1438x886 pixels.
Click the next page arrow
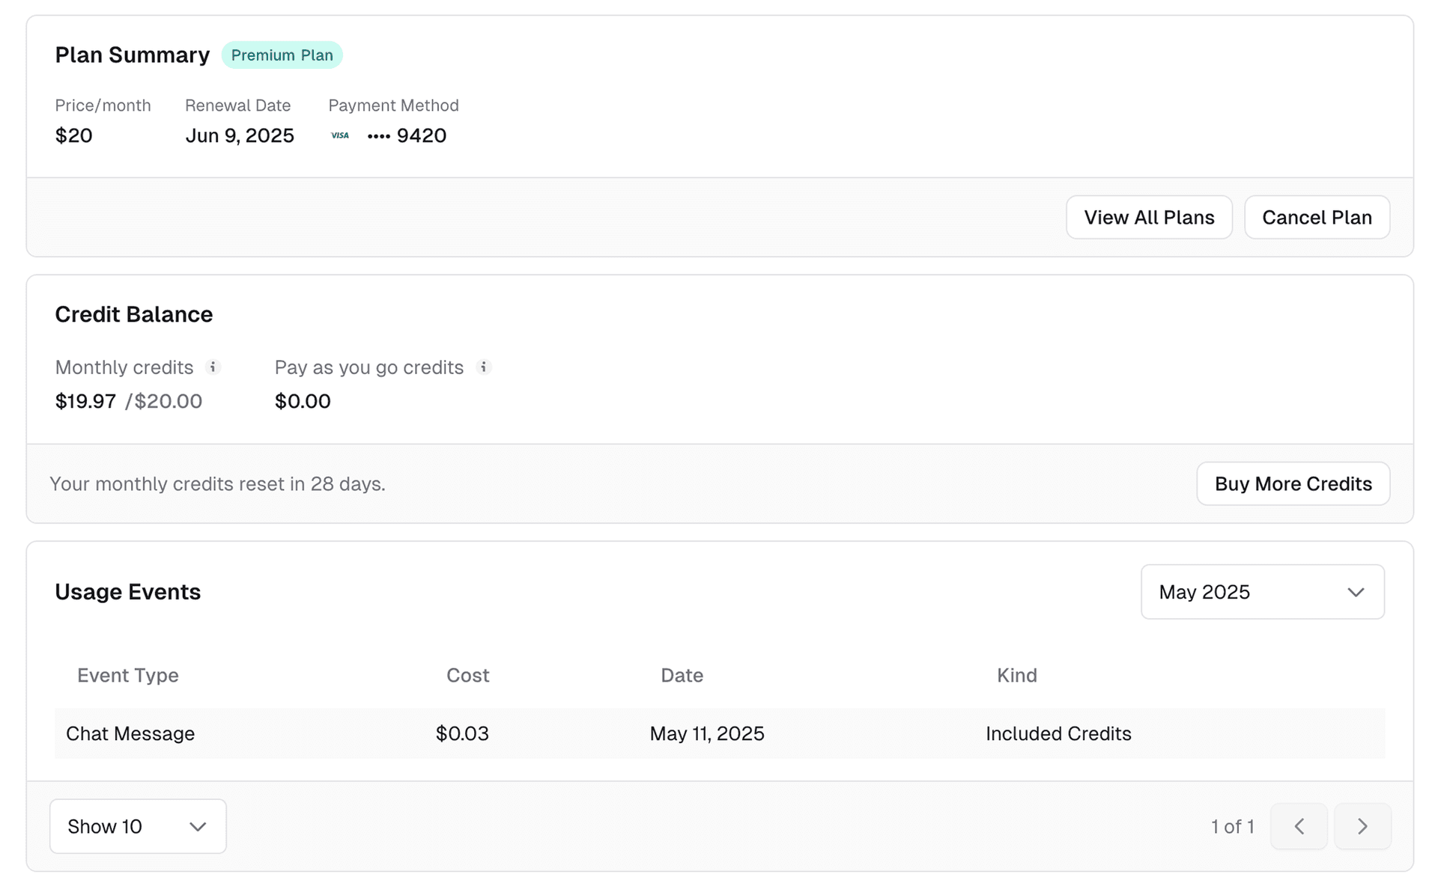point(1362,826)
